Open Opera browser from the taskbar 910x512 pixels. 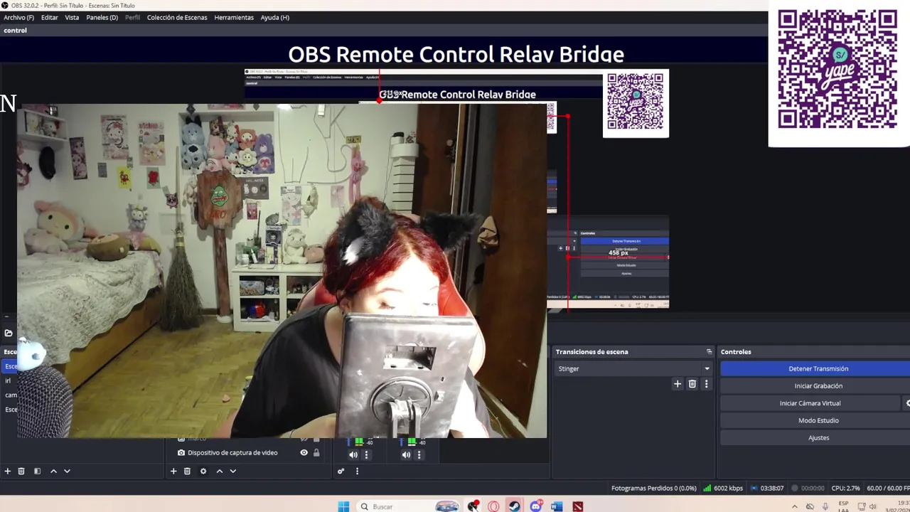tap(493, 506)
